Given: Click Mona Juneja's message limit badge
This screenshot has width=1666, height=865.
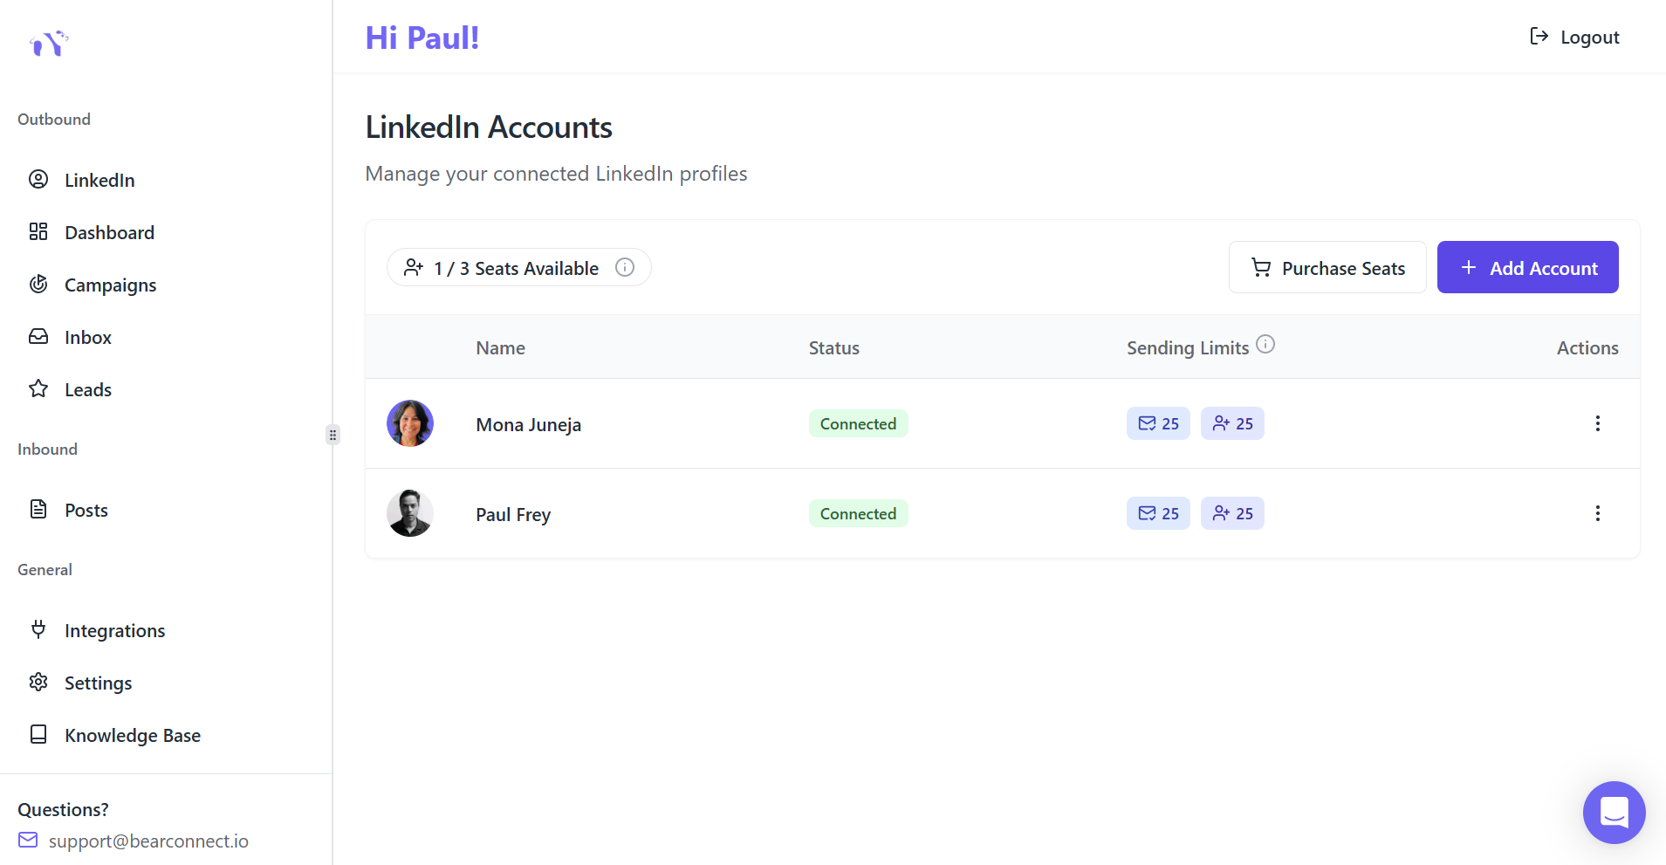Looking at the screenshot, I should 1158,424.
